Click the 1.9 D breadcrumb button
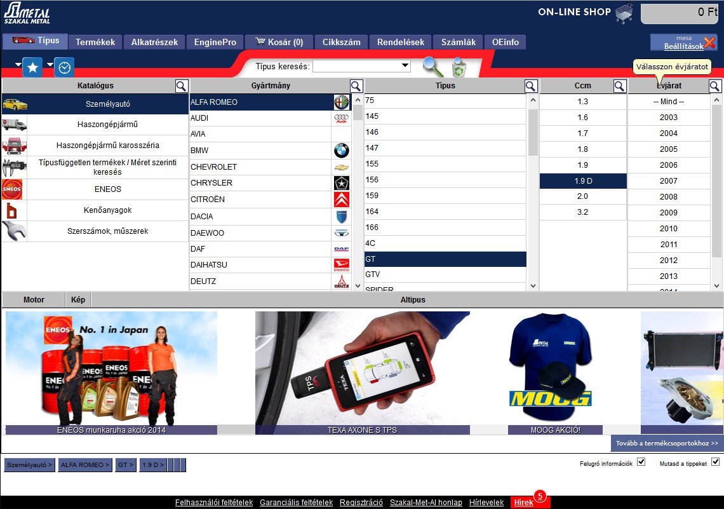724x509 pixels. click(x=153, y=465)
